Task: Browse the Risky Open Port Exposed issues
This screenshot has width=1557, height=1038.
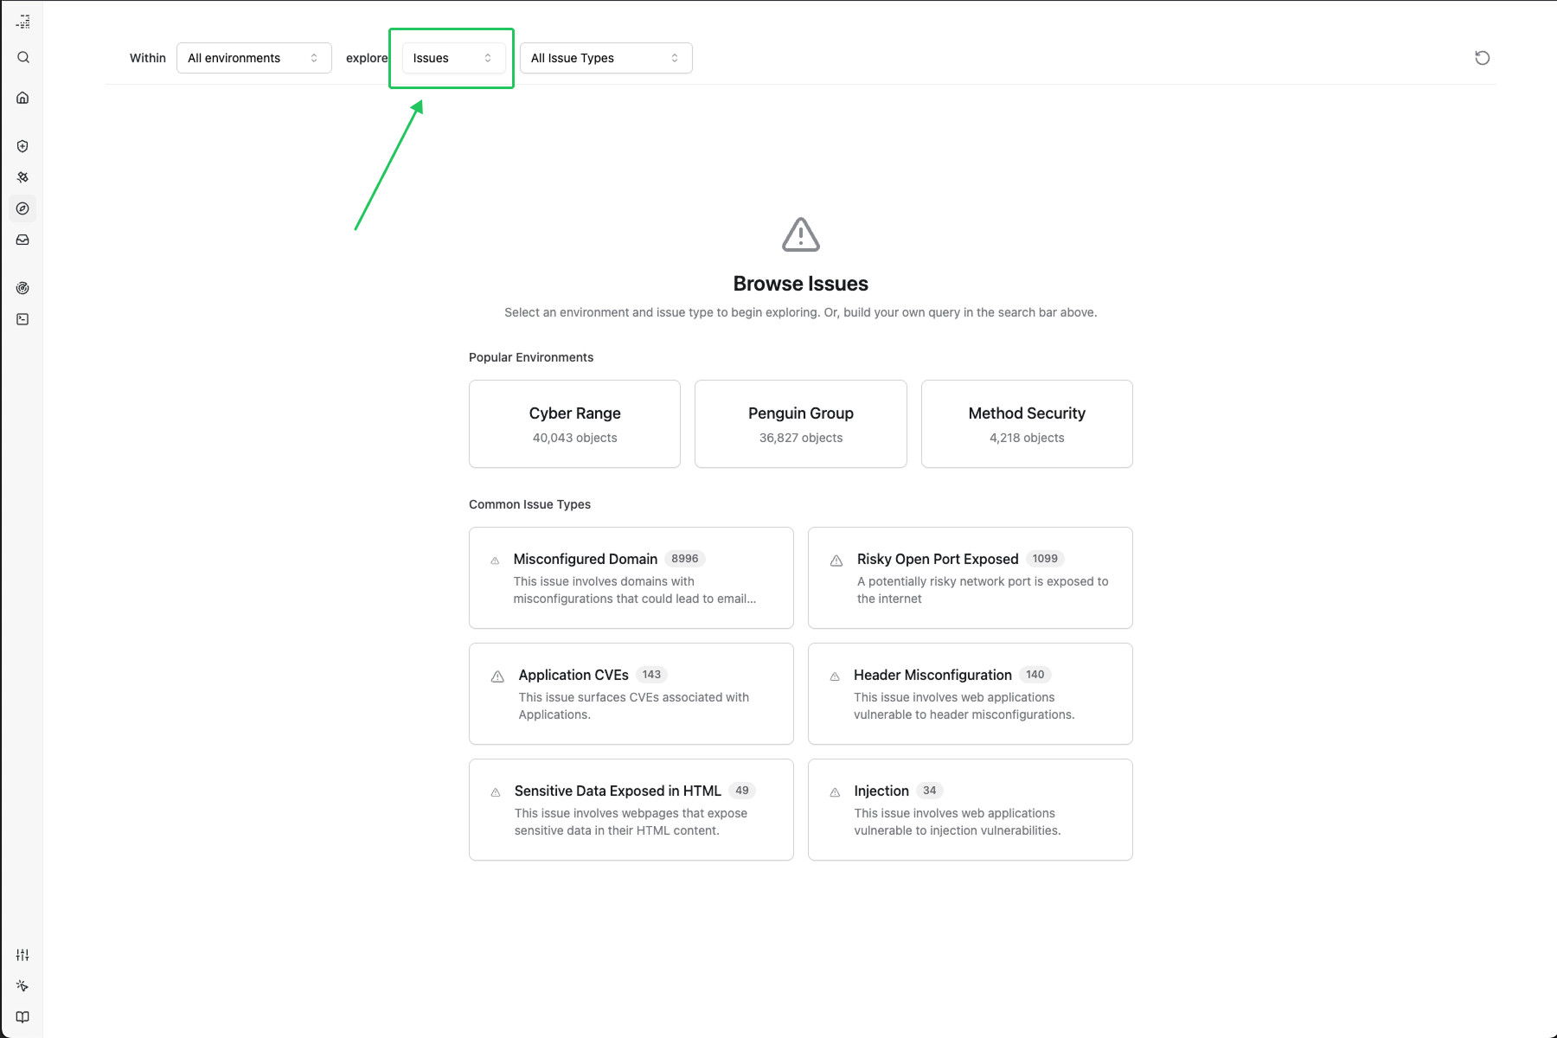Action: point(970,578)
